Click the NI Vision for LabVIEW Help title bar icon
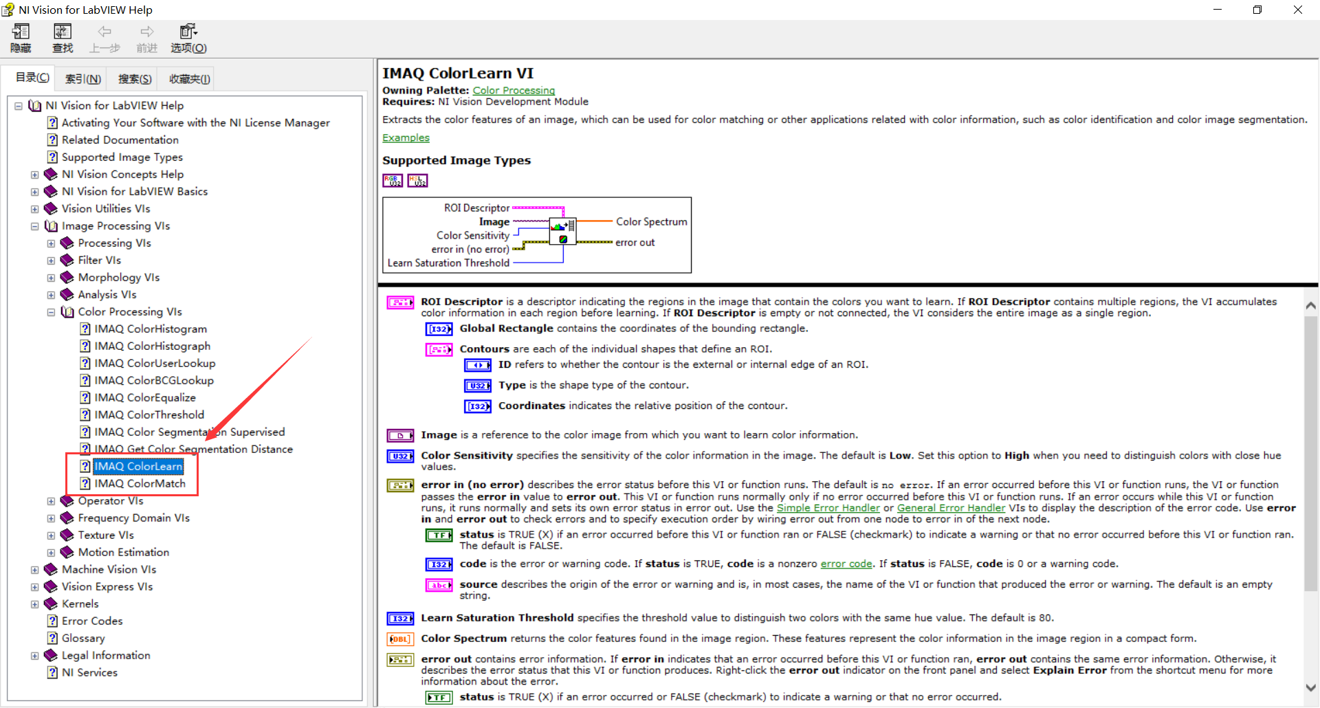This screenshot has height=708, width=1320. click(8, 10)
